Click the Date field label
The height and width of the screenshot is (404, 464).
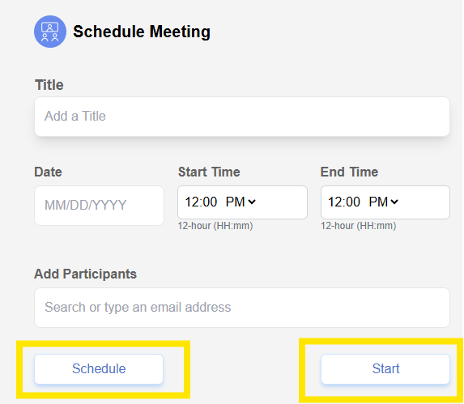point(49,172)
